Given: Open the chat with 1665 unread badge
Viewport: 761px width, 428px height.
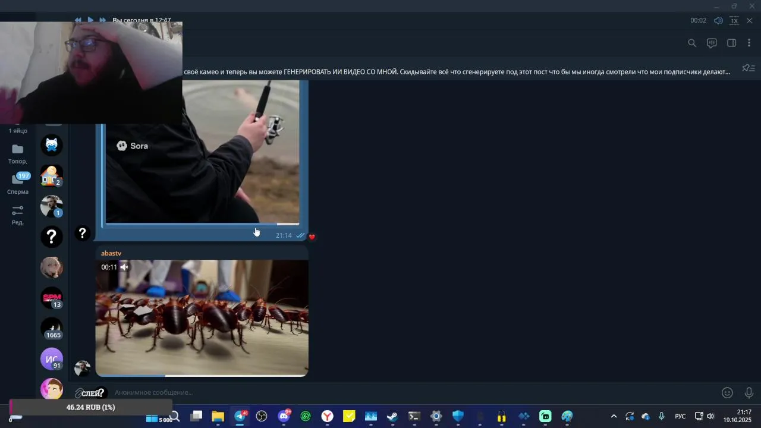Looking at the screenshot, I should point(52,328).
